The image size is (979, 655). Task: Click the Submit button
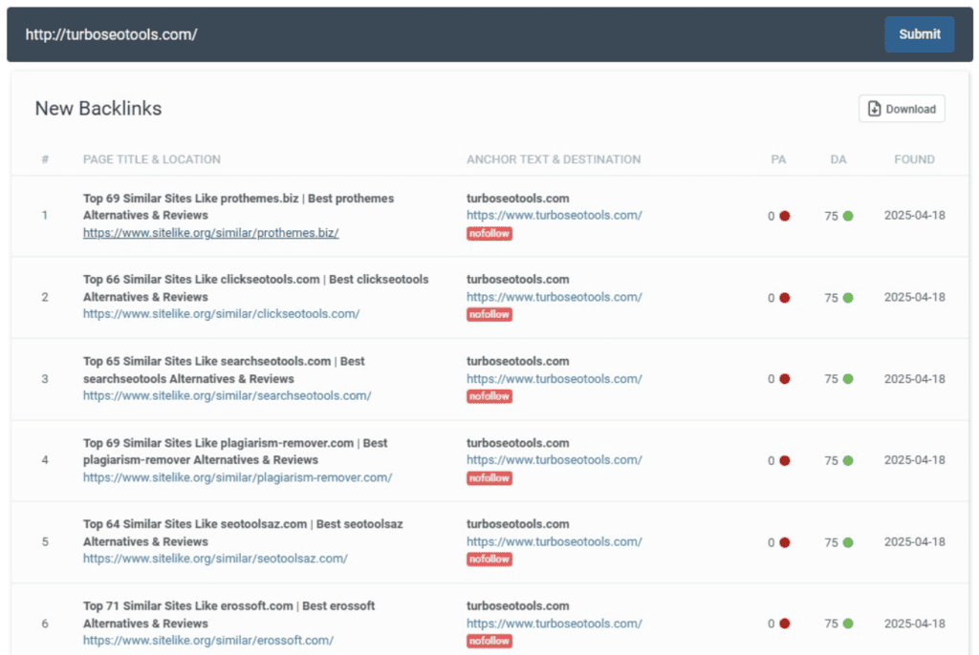pos(918,34)
